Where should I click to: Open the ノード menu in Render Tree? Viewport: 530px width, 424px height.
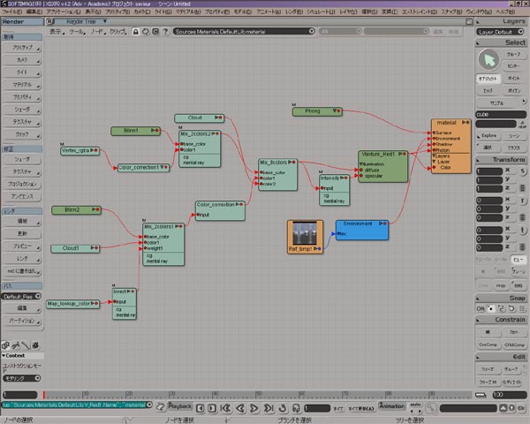[97, 32]
